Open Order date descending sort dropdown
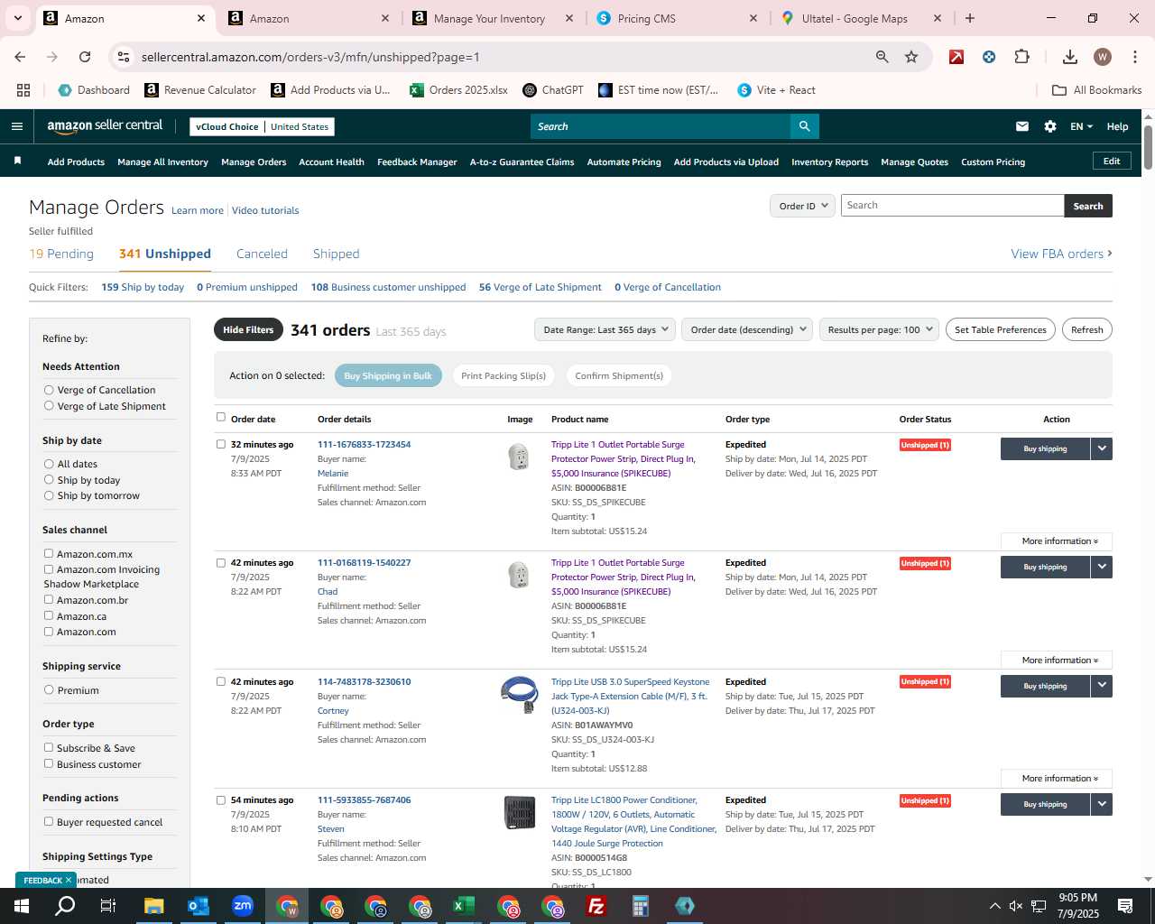 click(747, 329)
